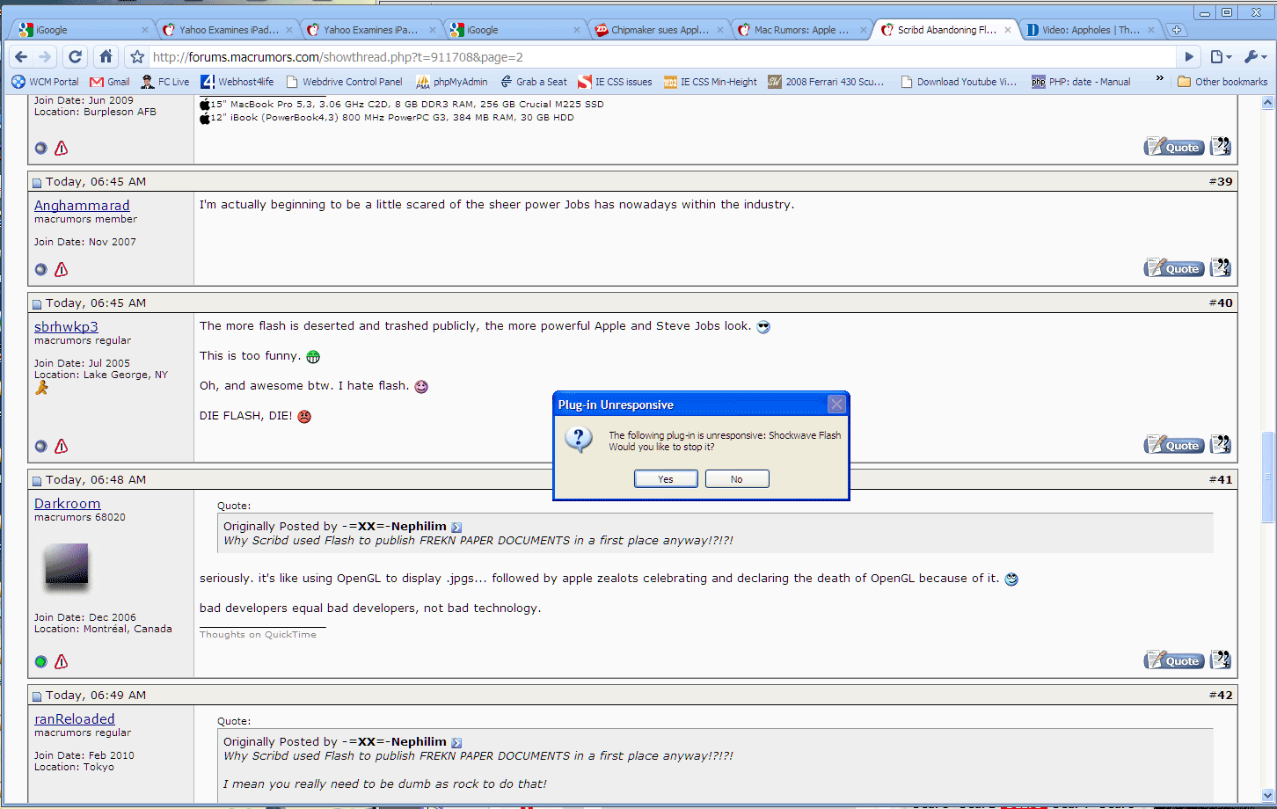This screenshot has width=1277, height=809.
Task: Toggle multi-quote for post #40
Action: coord(1221,445)
